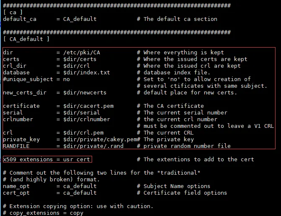Click the $dir/crlnumber value
The width and height of the screenshot is (281, 216).
[87, 119]
